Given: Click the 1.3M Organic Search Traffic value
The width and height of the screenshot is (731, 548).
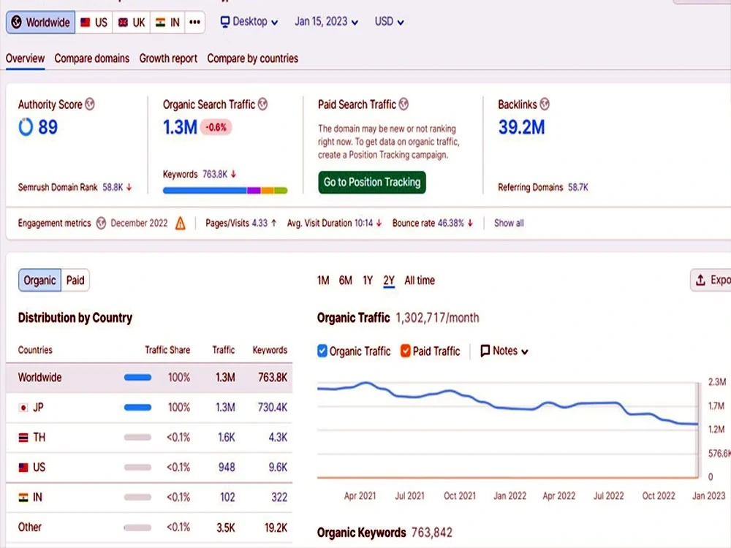Looking at the screenshot, I should (x=180, y=126).
